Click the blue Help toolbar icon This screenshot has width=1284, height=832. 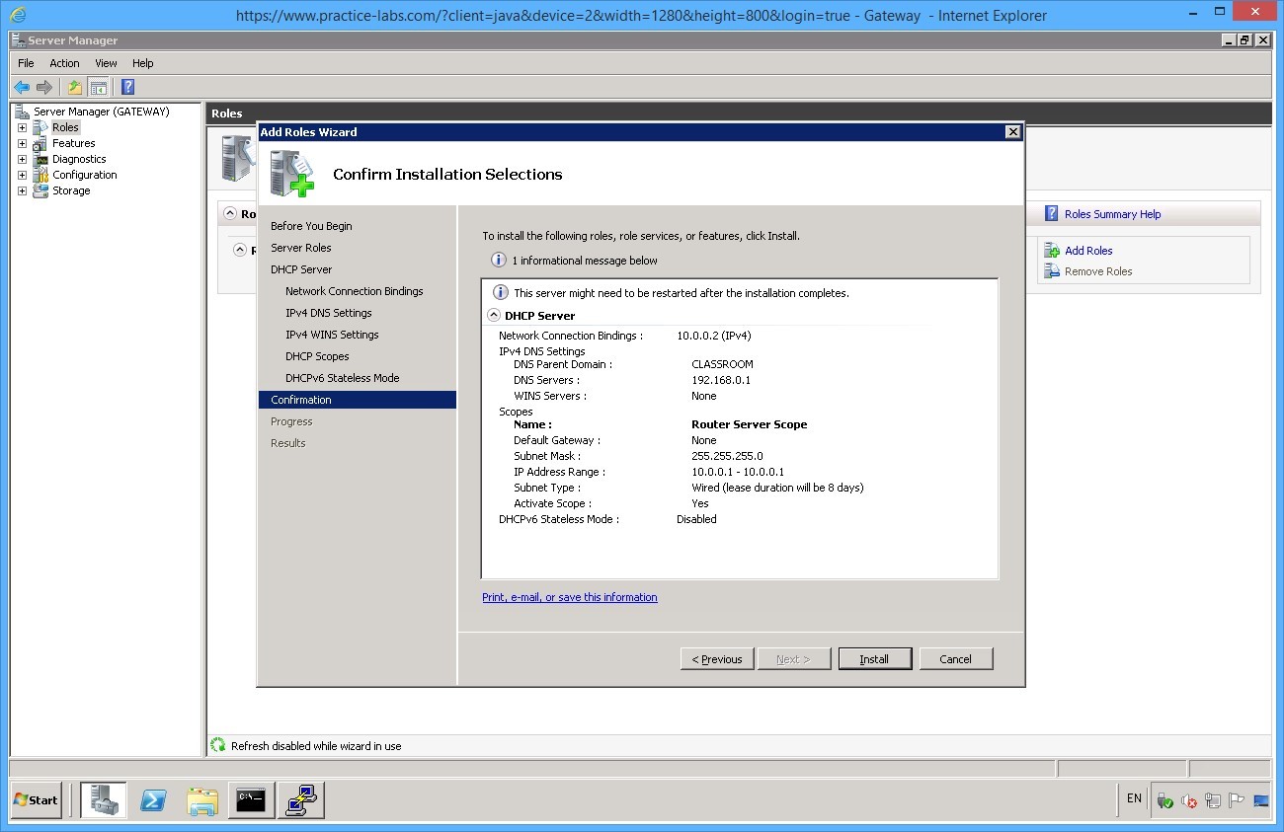click(x=127, y=87)
